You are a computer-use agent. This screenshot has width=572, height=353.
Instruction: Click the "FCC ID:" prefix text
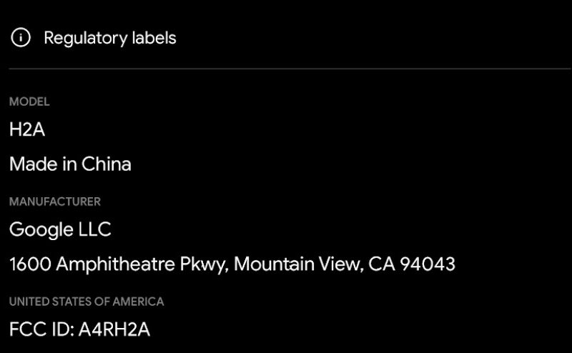[39, 329]
